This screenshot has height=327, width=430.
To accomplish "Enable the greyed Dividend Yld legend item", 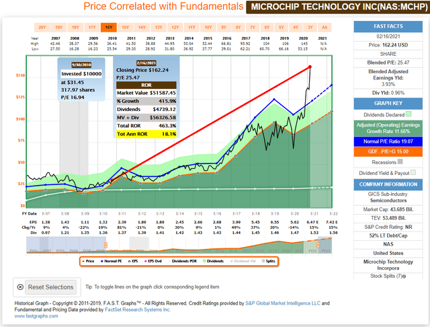I will (243, 261).
